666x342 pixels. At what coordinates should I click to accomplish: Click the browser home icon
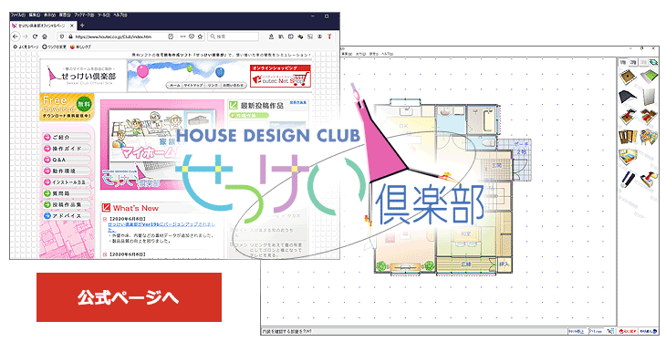pos(44,36)
